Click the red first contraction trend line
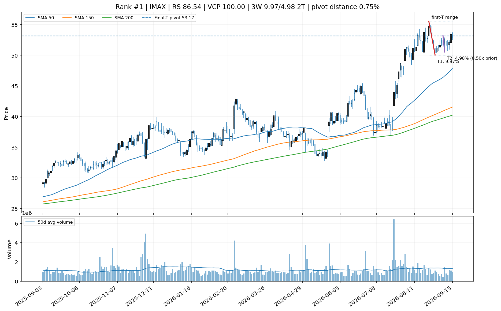 (x=432, y=38)
